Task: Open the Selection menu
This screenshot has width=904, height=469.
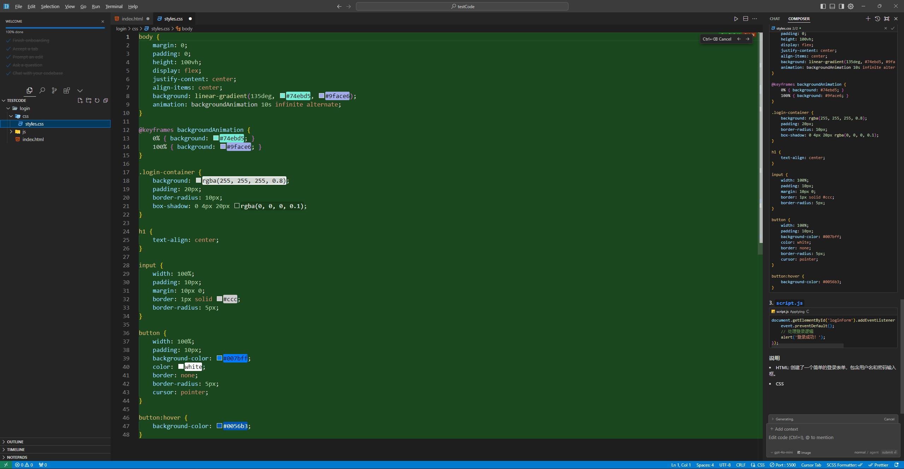Action: click(50, 6)
